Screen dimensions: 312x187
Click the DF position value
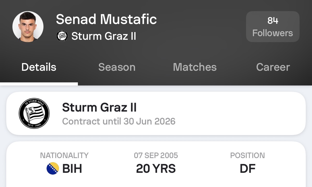248,169
